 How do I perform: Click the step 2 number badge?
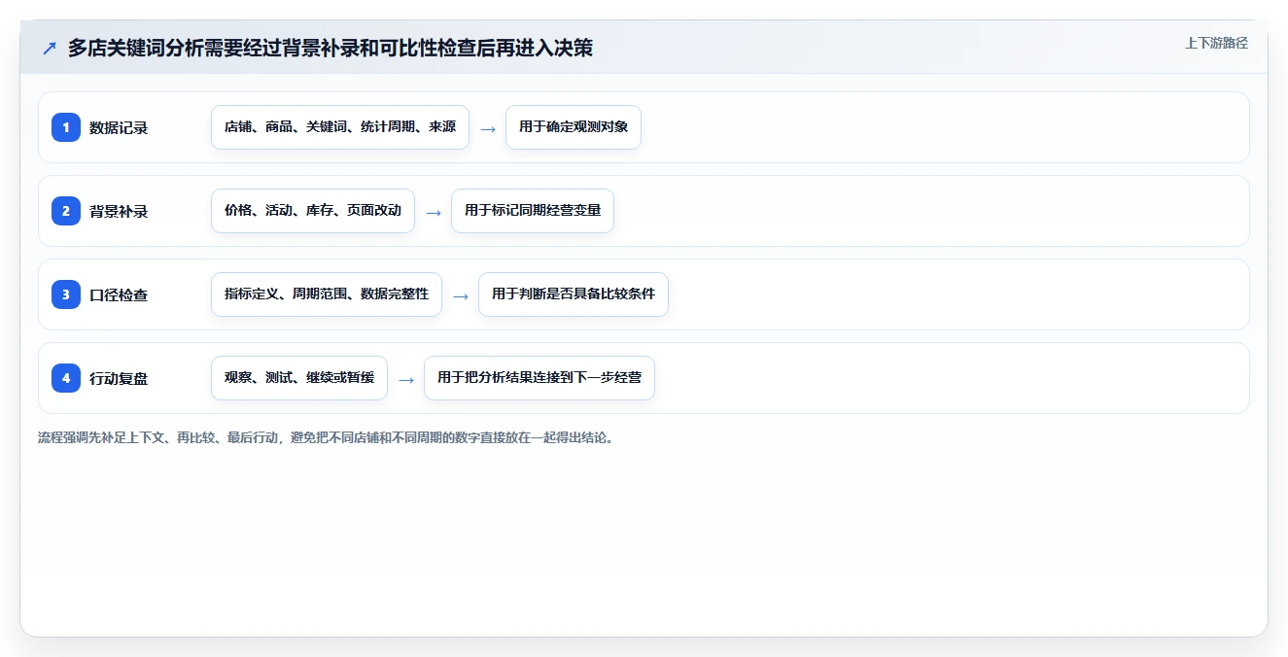tap(66, 211)
